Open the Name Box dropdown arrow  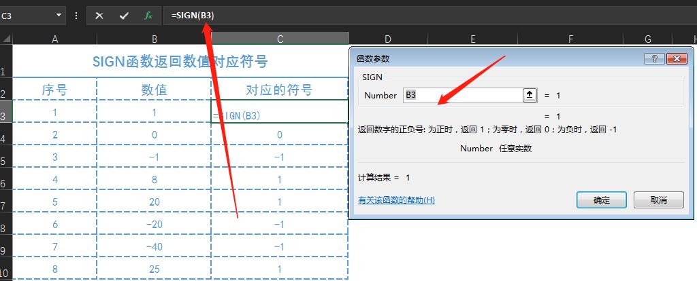coord(59,16)
